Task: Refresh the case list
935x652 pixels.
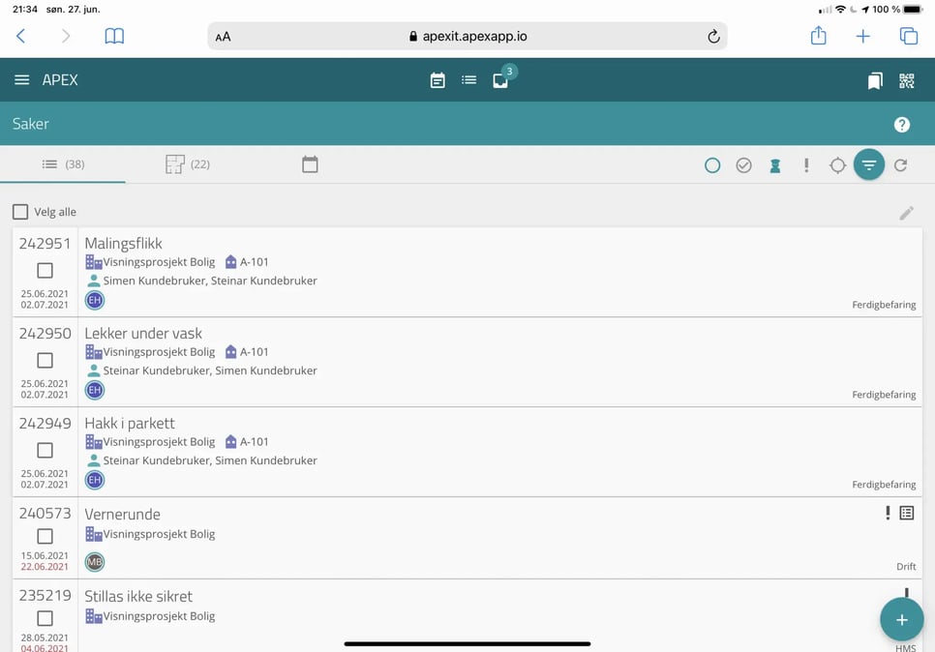Action: click(900, 165)
